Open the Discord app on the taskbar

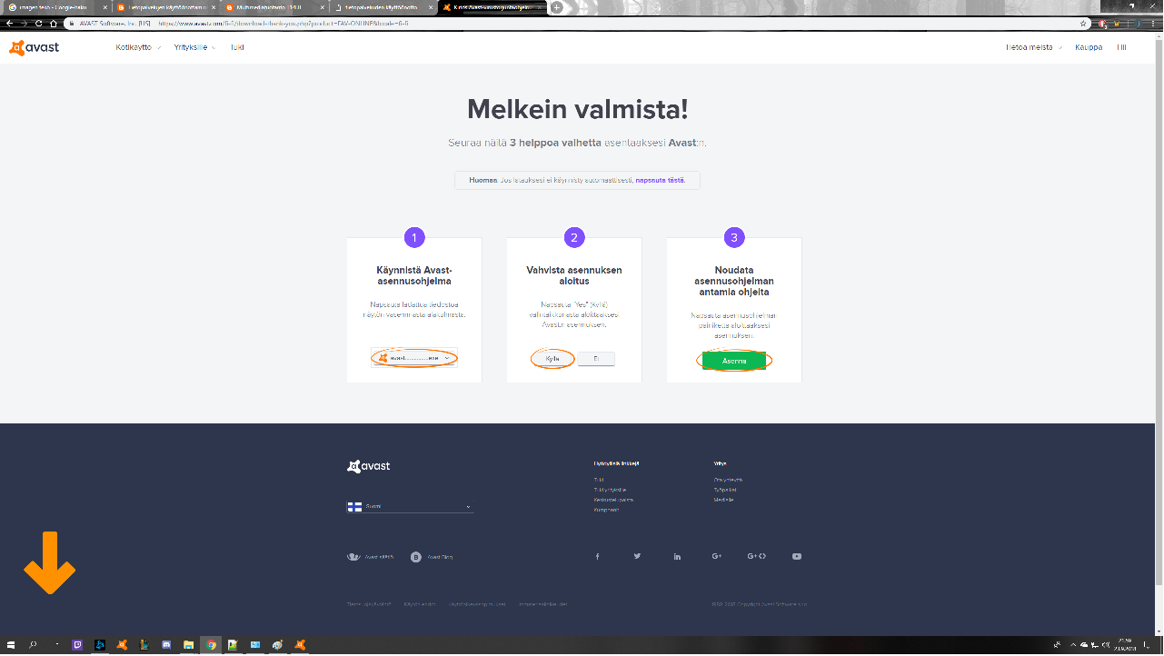[x=166, y=645]
